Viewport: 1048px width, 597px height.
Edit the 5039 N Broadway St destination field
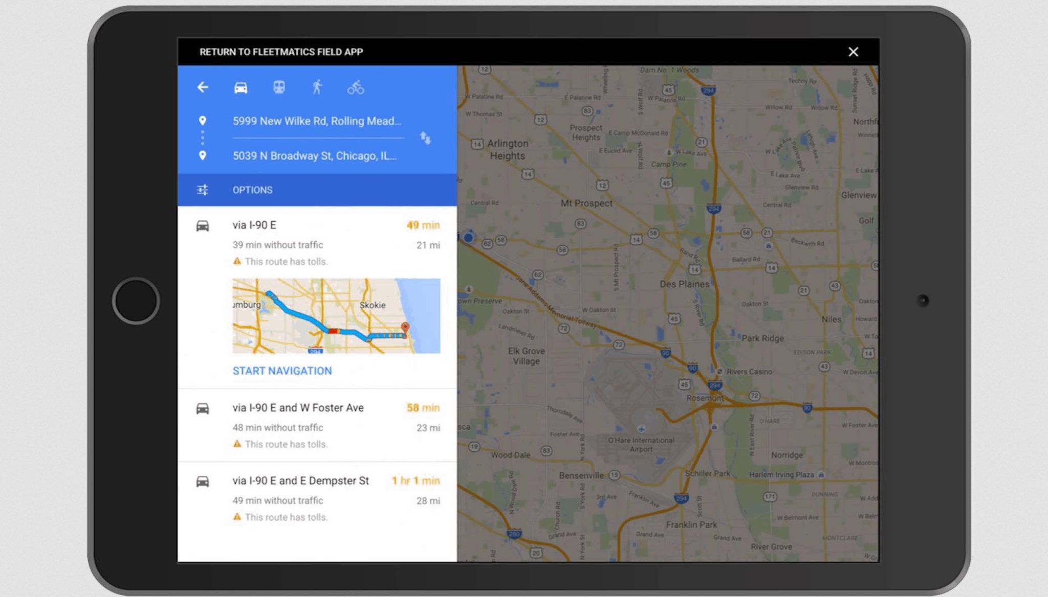(315, 156)
